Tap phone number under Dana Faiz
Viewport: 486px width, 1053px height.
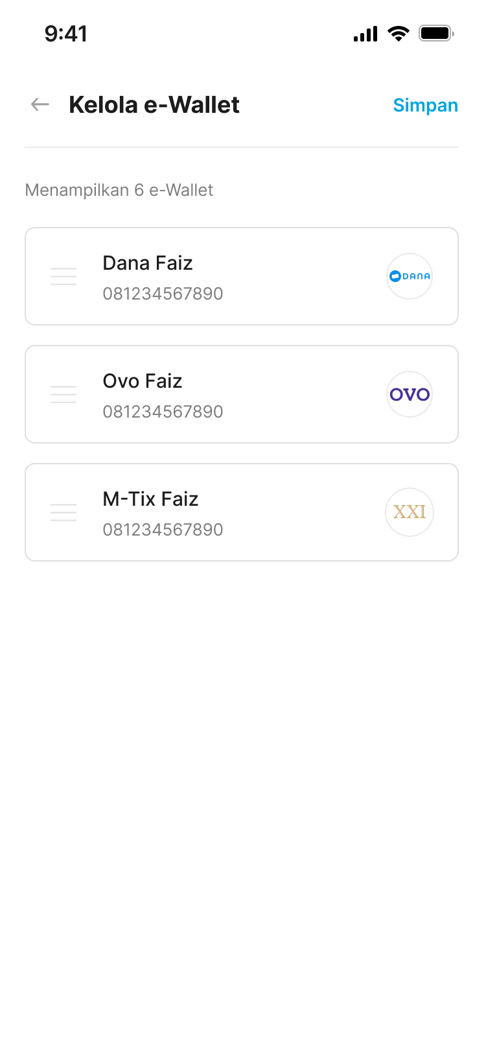[163, 294]
